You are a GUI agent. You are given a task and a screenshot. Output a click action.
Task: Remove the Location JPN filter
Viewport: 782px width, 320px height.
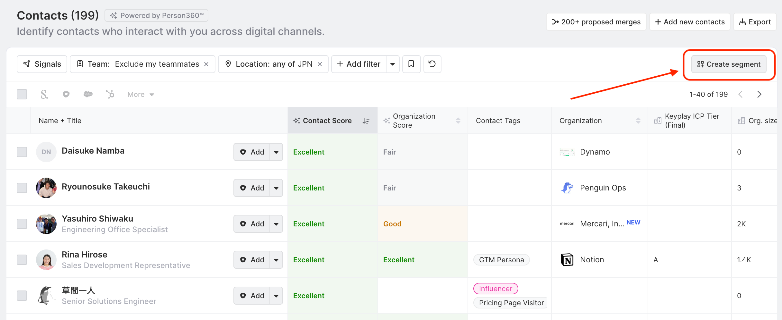tap(320, 64)
